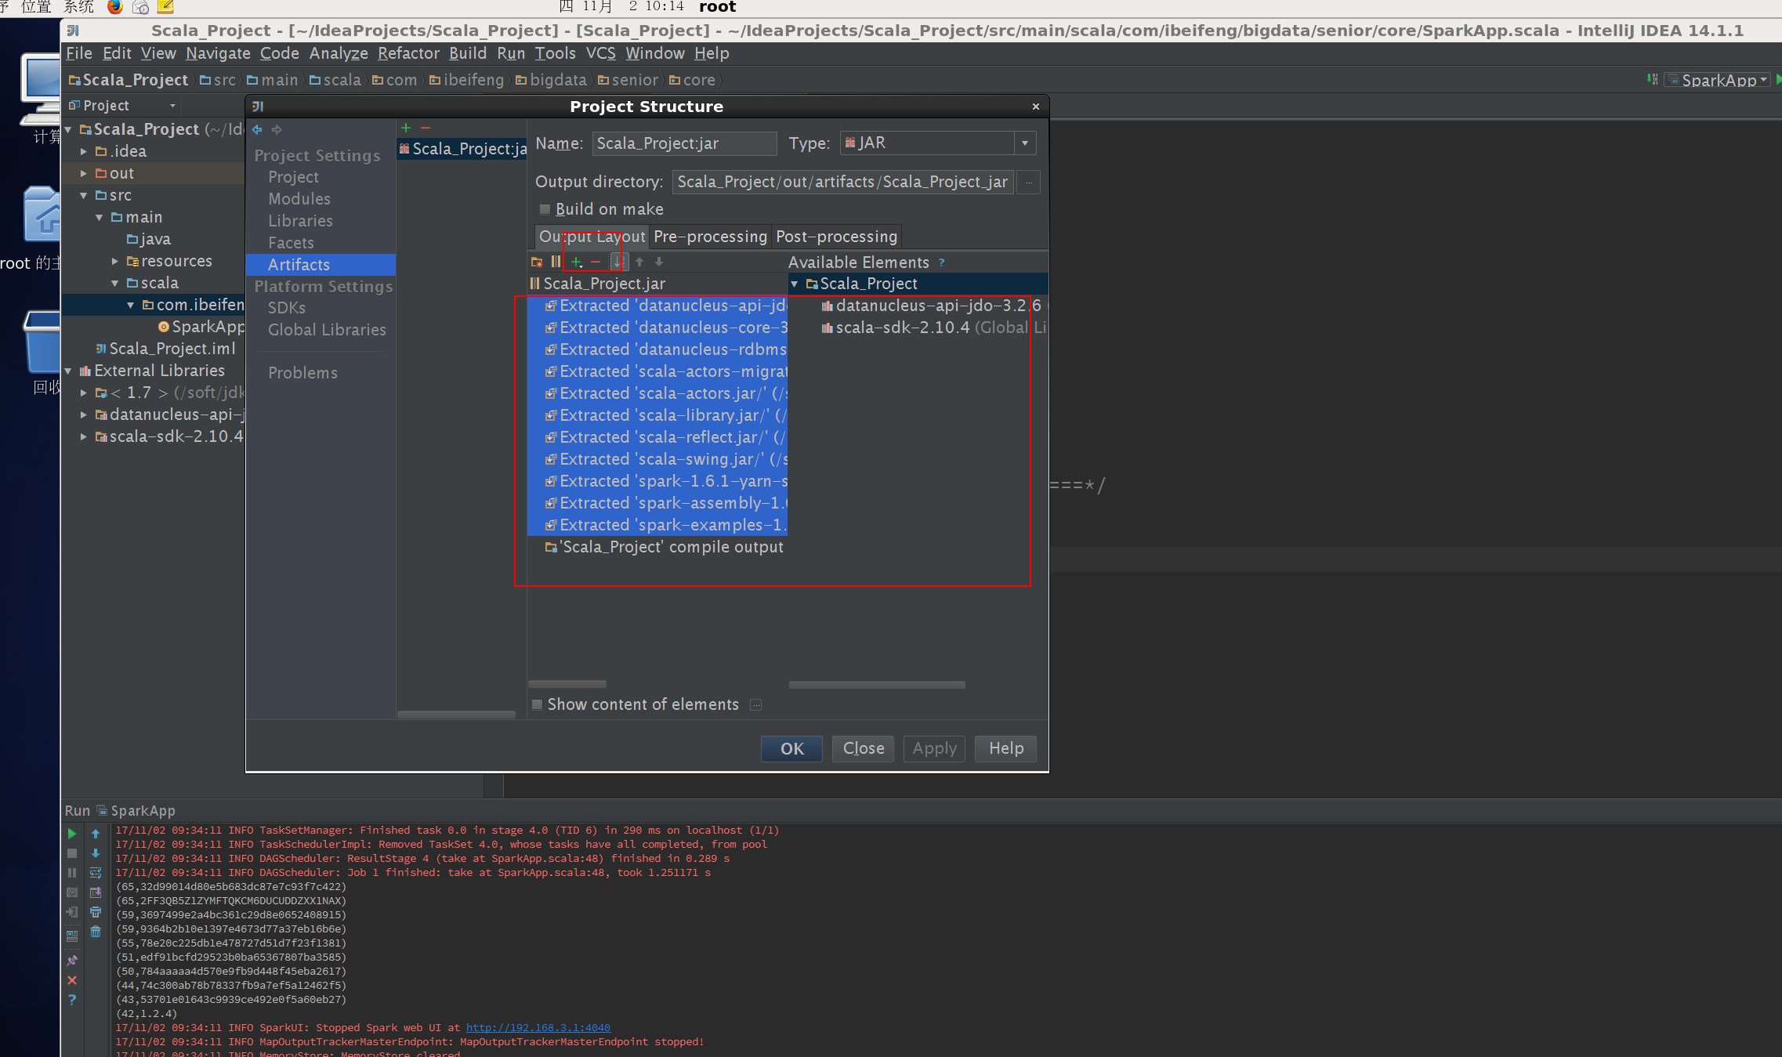Click the green rerun button in the Run panel
Viewport: 1782px width, 1057px height.
click(72, 834)
